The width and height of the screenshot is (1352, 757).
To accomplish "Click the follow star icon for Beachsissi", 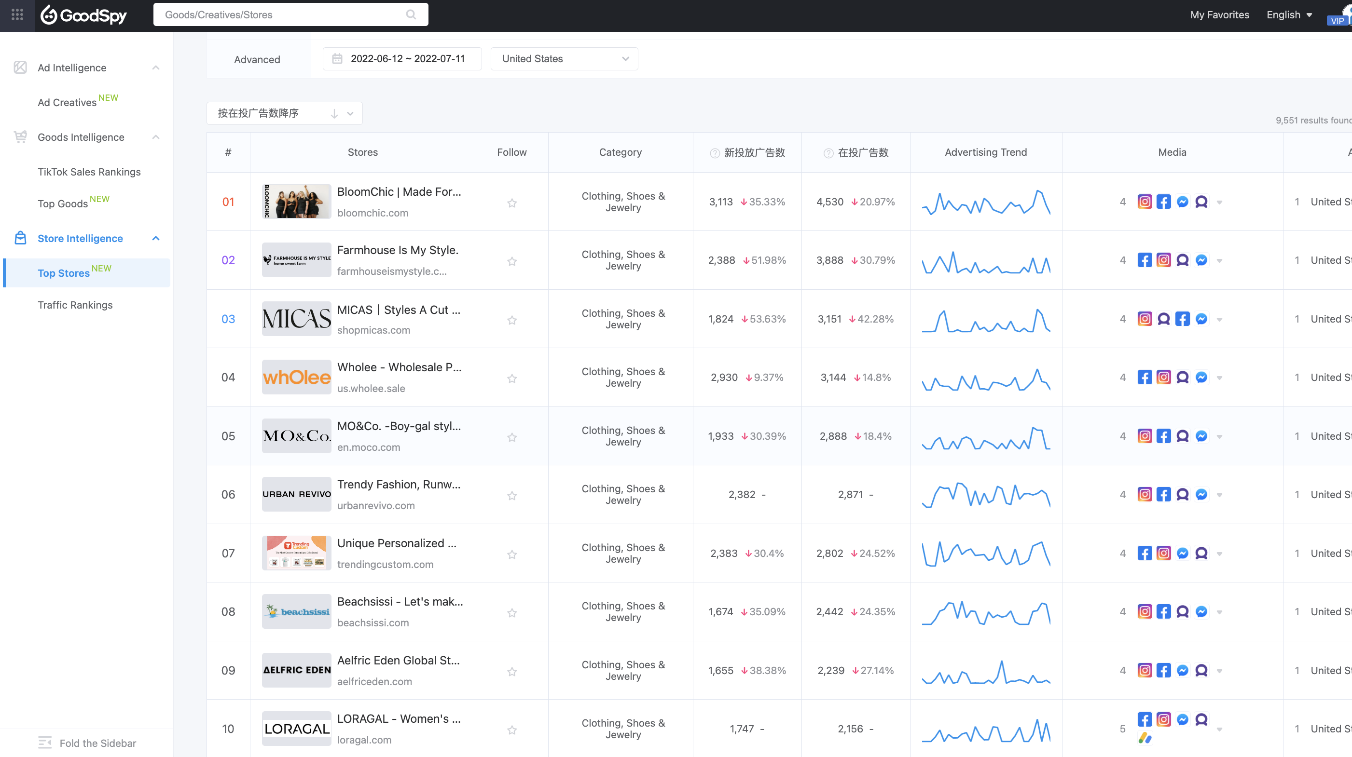I will point(511,611).
